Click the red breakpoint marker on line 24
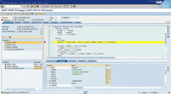 pos(45,42)
